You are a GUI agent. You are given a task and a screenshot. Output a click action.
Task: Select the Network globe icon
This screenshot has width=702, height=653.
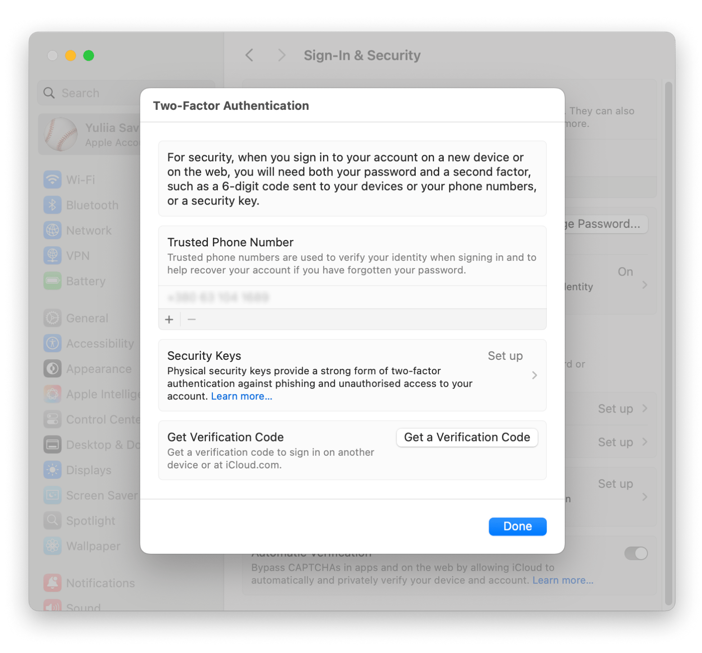pos(53,230)
